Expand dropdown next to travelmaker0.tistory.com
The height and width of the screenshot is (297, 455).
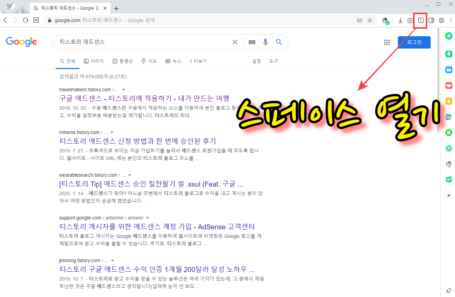(123, 90)
